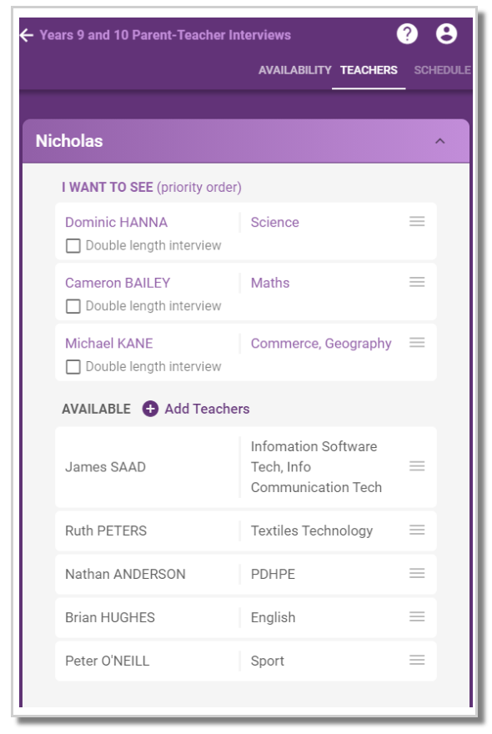Check double length interview for Michael KANE
Image resolution: width=492 pixels, height=734 pixels.
[x=73, y=366]
